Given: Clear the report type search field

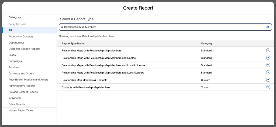Looking at the screenshot, I should point(268,27).
